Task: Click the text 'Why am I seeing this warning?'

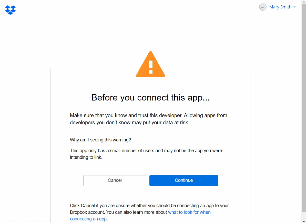Action: tap(100, 140)
